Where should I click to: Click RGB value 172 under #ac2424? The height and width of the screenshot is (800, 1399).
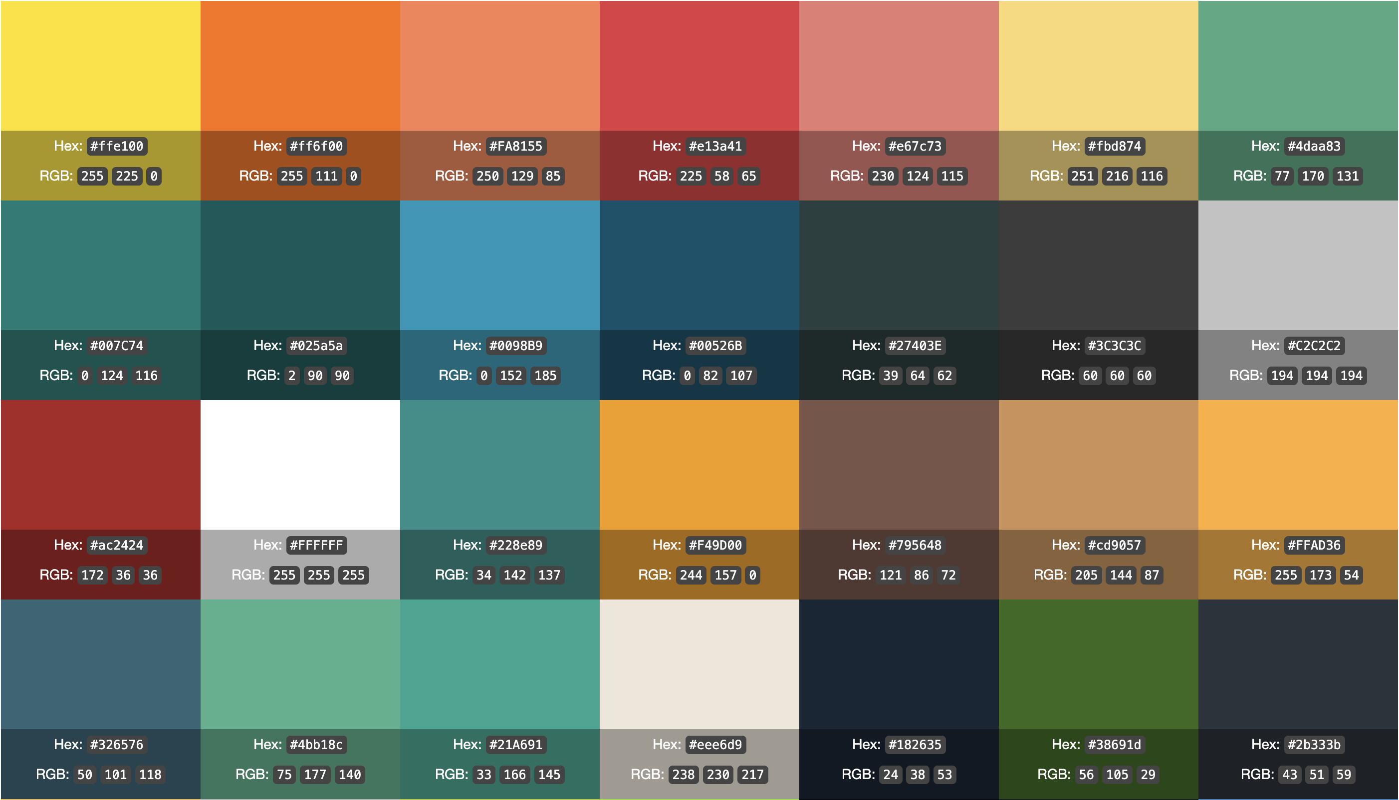click(92, 575)
